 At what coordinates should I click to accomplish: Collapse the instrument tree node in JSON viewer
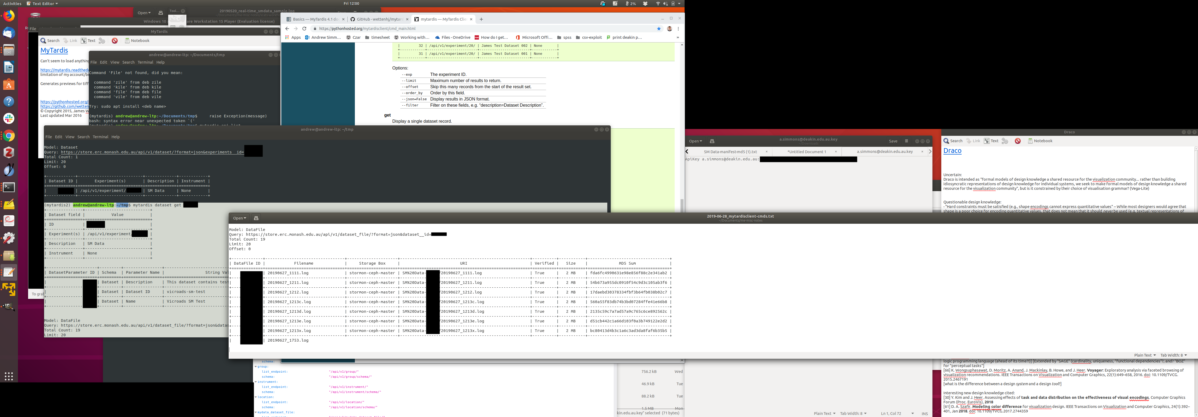256,382
